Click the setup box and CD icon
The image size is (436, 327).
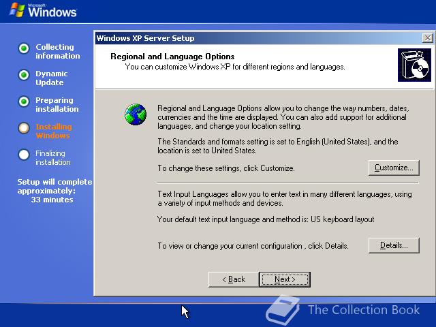click(x=414, y=65)
